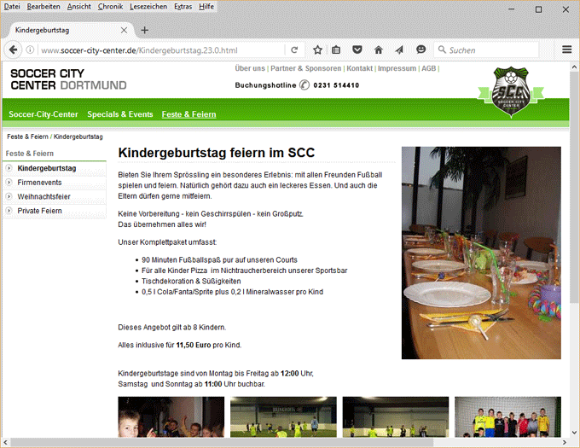The width and height of the screenshot is (580, 448).
Task: Click the horizontal scrollbar left arrow
Action: coord(5,442)
